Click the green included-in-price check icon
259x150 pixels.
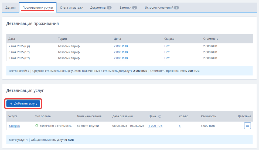point(37,126)
